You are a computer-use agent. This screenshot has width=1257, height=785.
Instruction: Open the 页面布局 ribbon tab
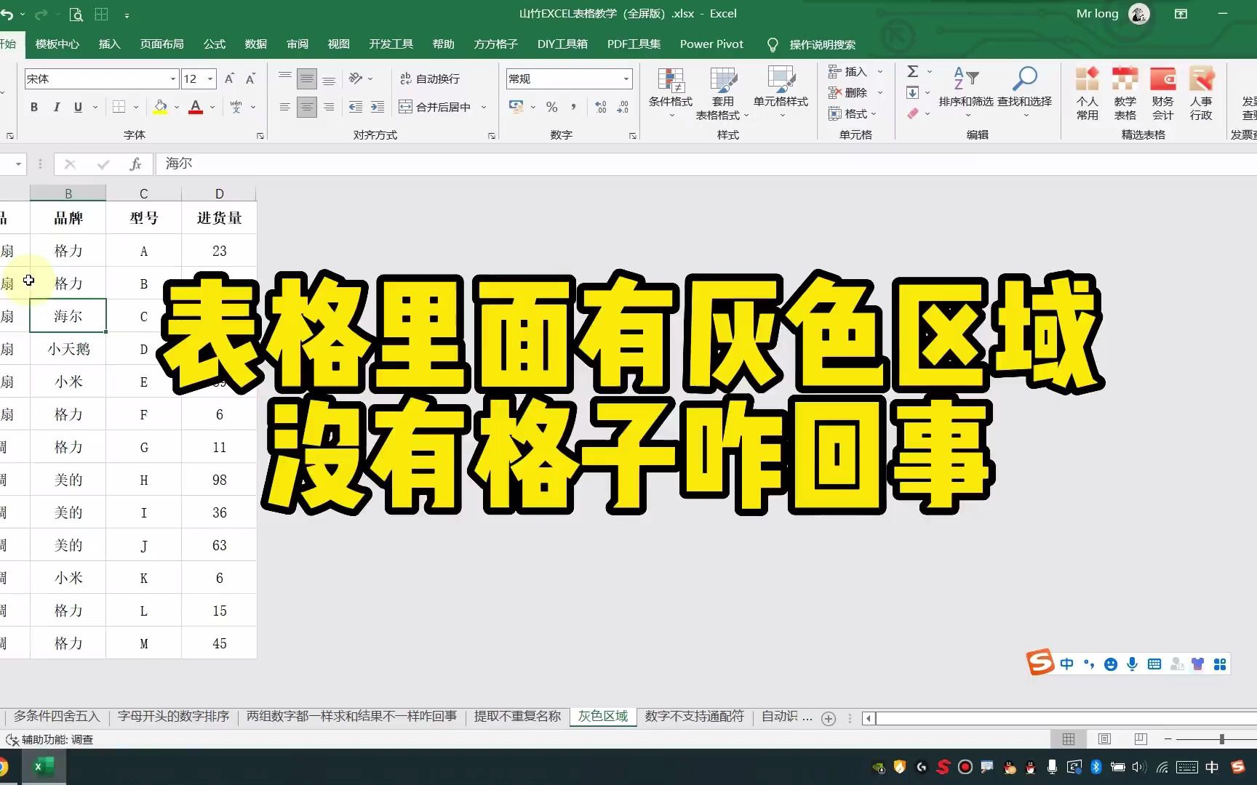click(x=161, y=44)
